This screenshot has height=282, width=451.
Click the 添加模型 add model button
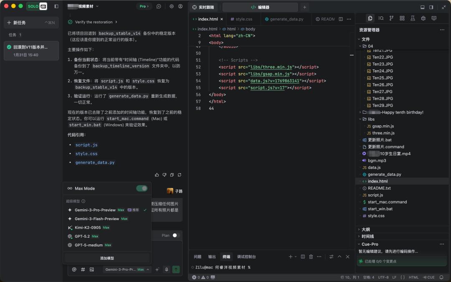click(x=107, y=258)
